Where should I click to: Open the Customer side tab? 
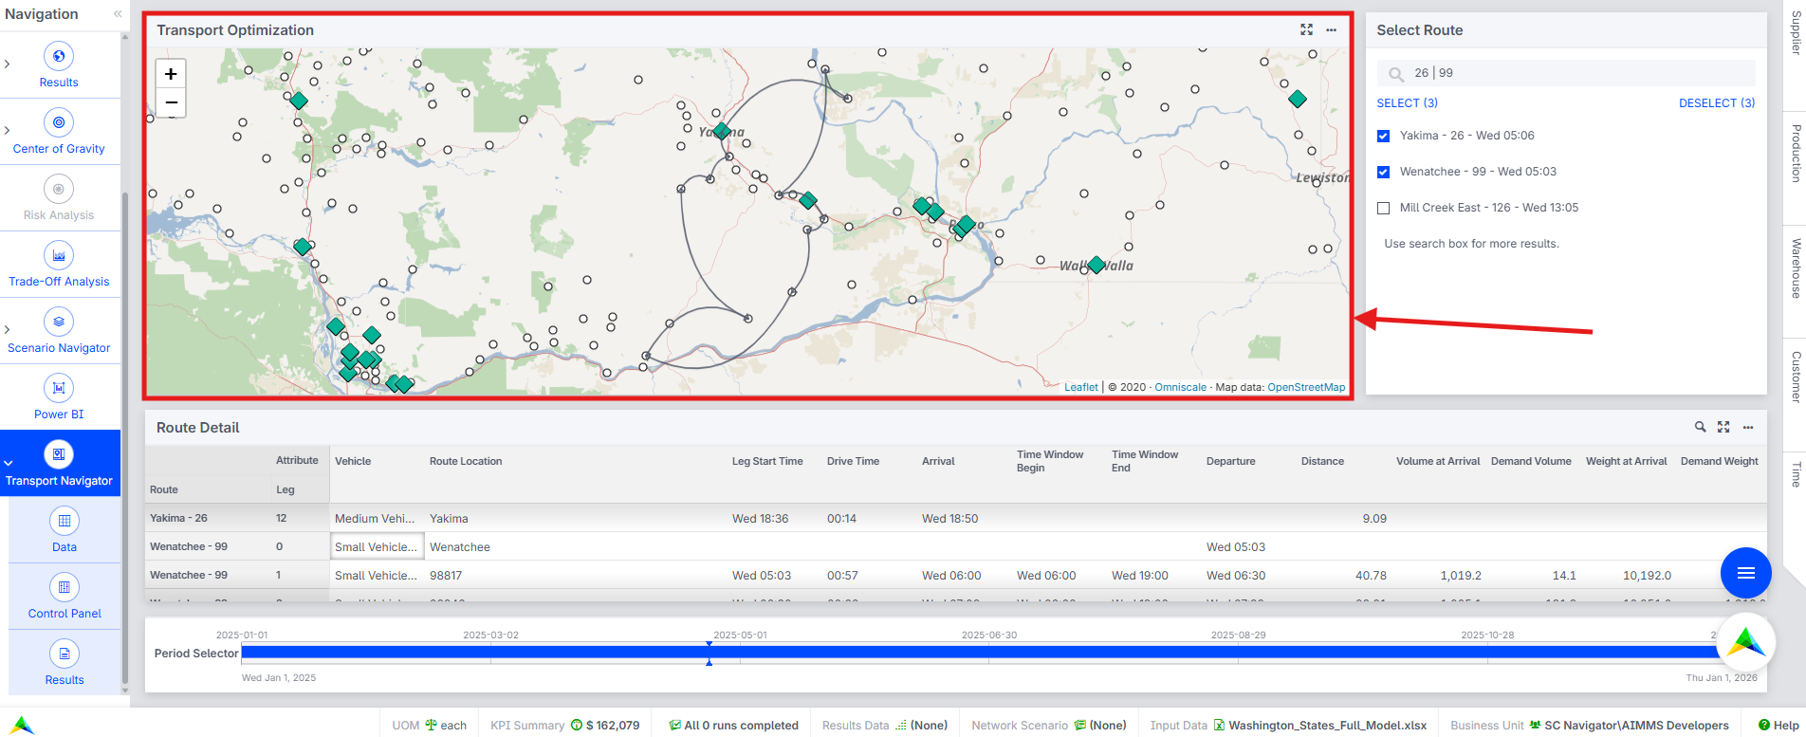1795,378
